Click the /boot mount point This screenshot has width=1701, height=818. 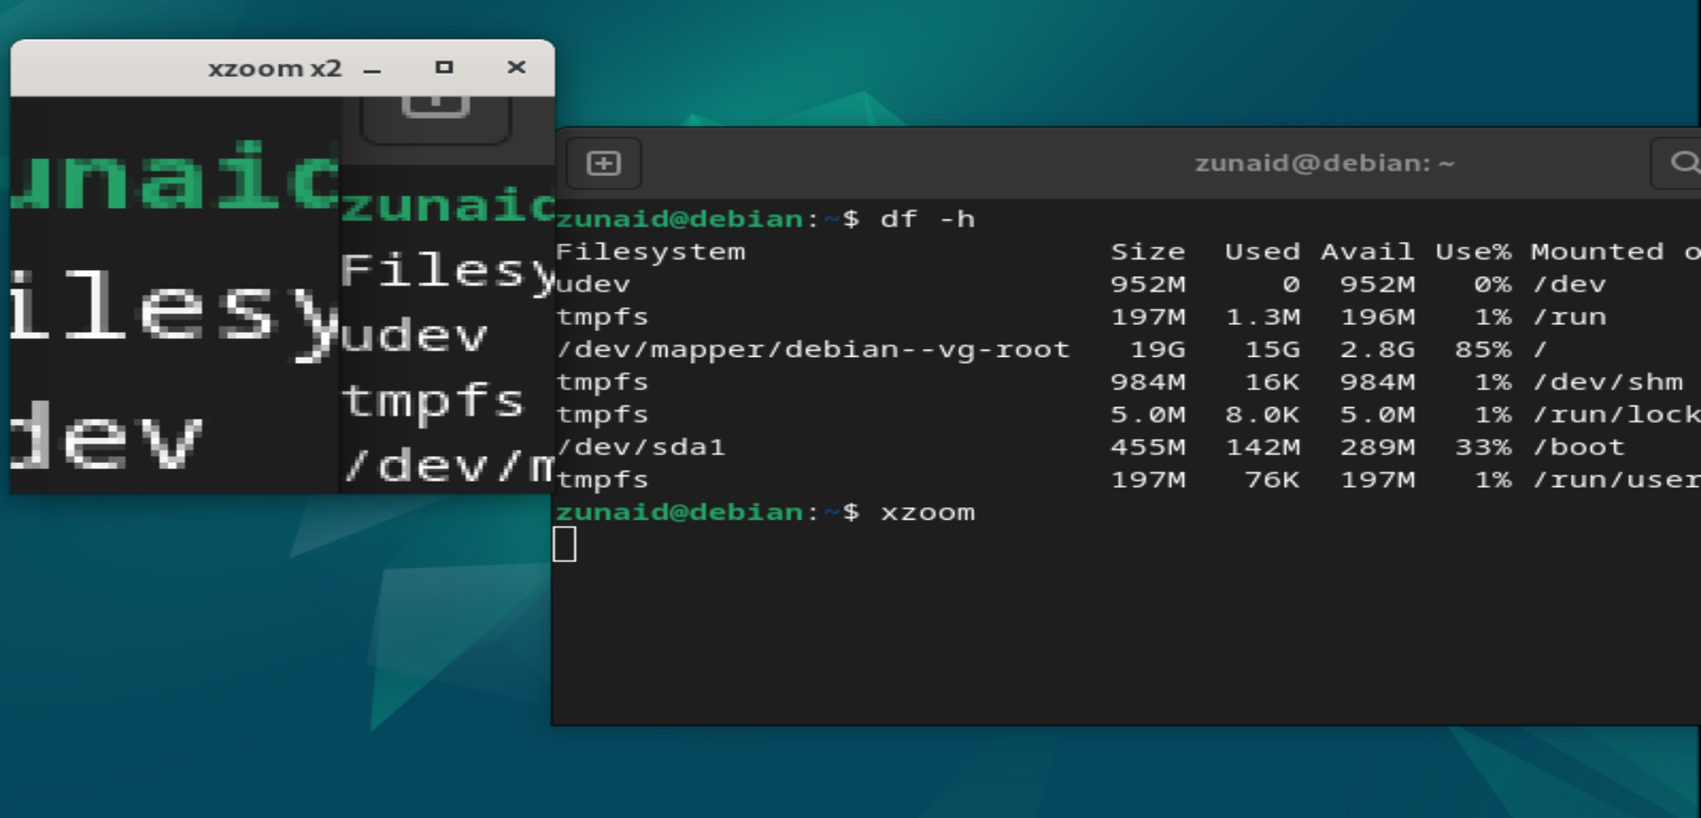tap(1579, 447)
